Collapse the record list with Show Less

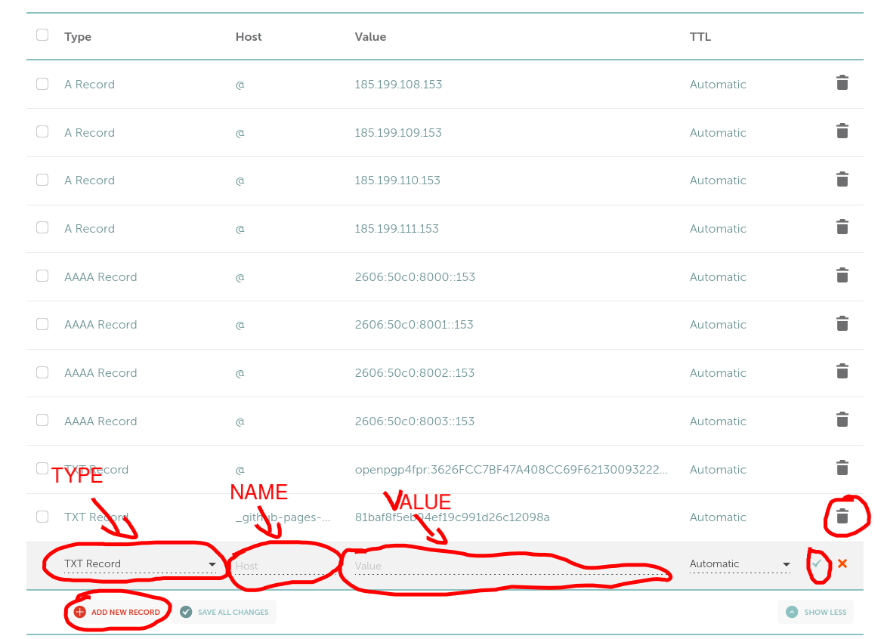tap(815, 612)
